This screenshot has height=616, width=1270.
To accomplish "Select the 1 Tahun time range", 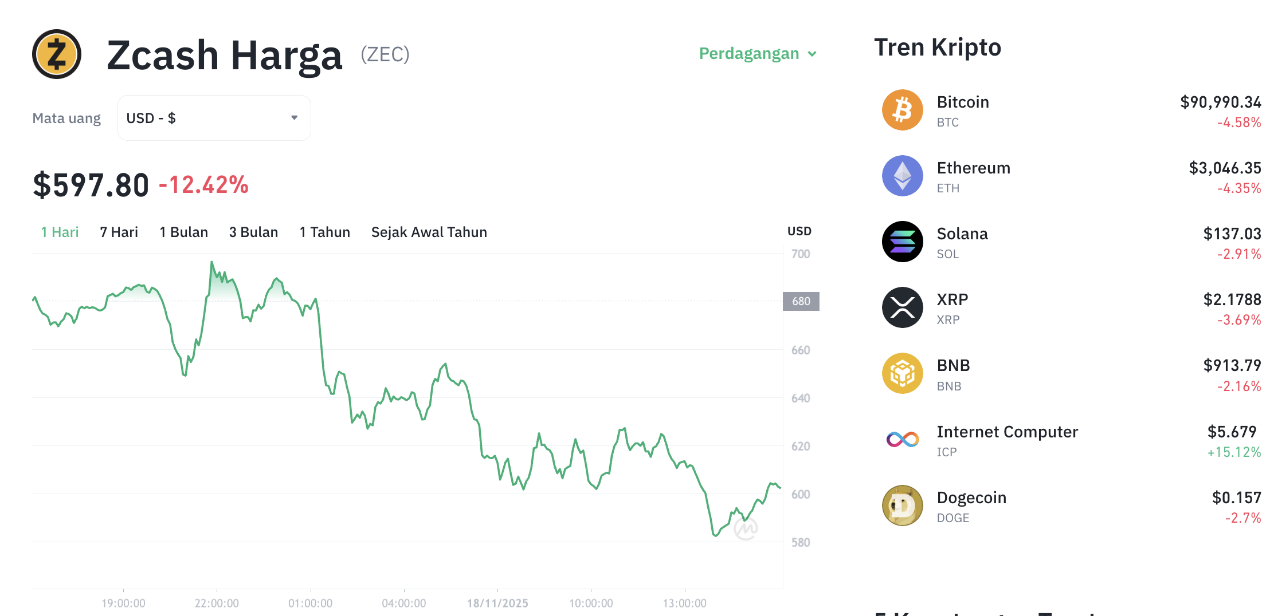I will [324, 232].
